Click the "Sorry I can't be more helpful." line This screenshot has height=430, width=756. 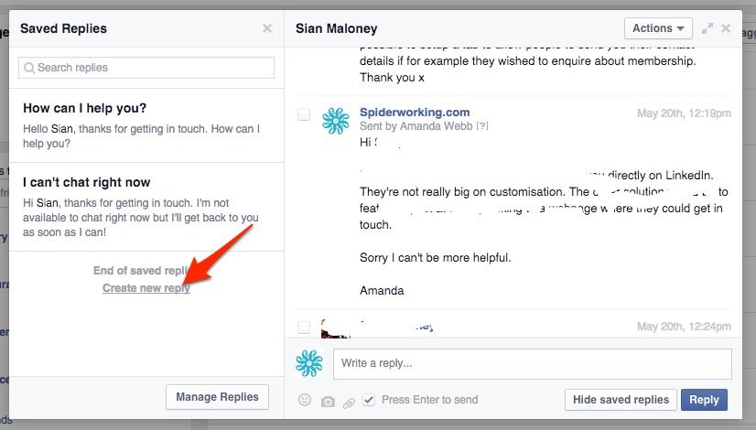tap(436, 258)
